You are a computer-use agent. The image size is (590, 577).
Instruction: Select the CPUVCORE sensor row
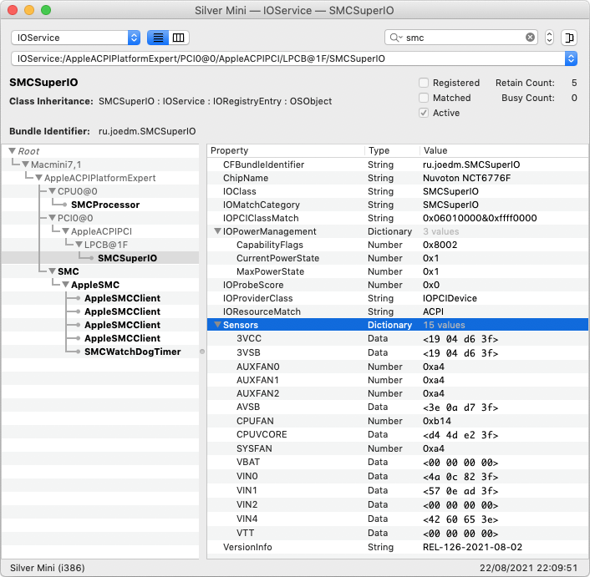coord(397,434)
